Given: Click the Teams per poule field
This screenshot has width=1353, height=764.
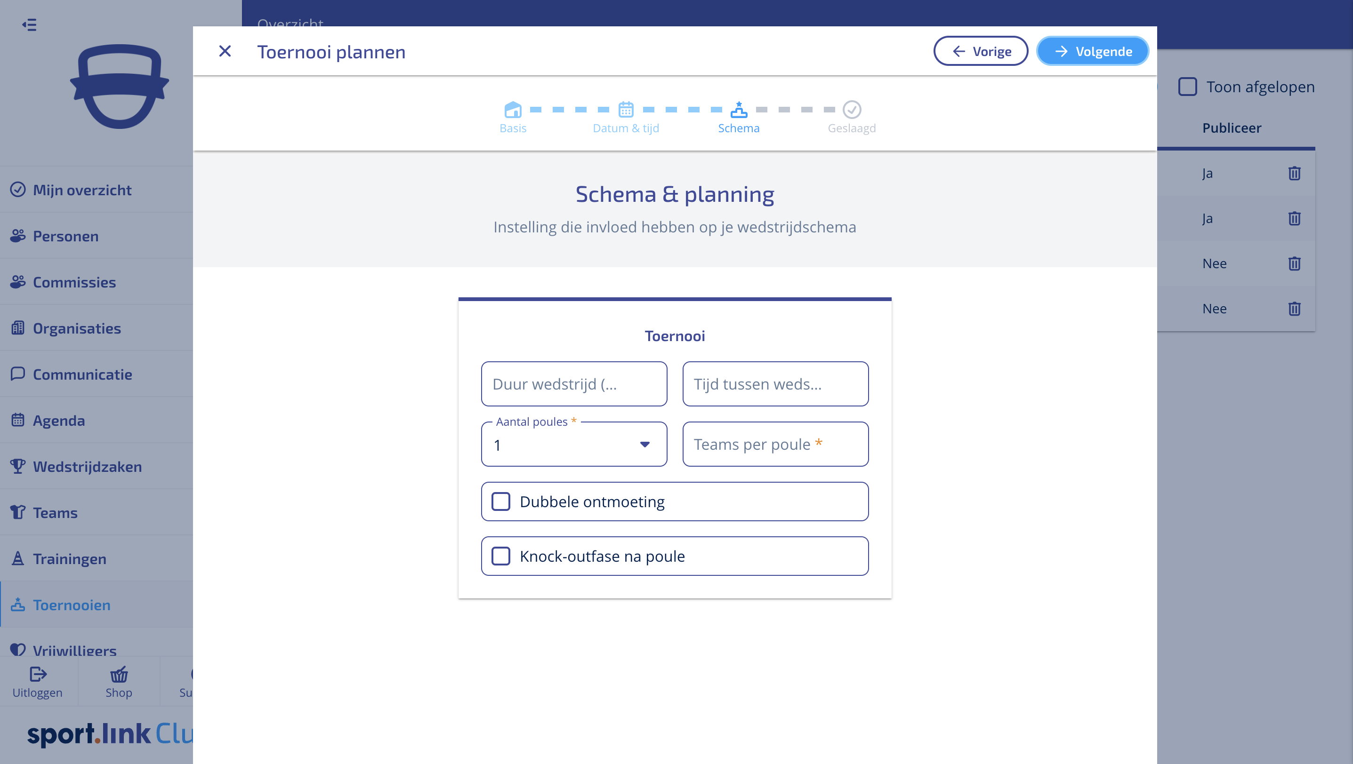Looking at the screenshot, I should 775,445.
